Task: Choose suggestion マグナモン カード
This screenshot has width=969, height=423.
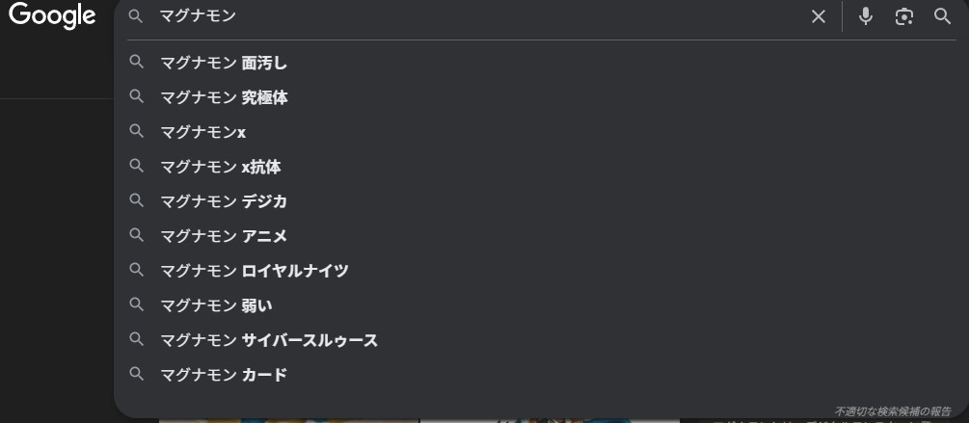Action: coord(224,375)
